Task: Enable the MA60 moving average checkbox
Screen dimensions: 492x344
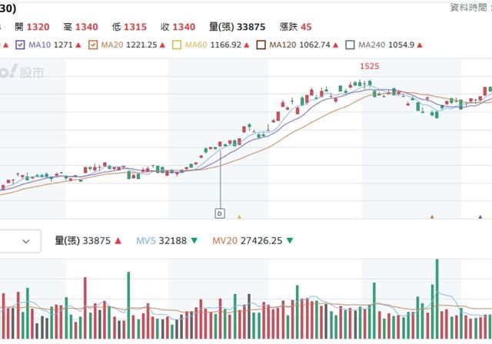Action: [x=176, y=45]
